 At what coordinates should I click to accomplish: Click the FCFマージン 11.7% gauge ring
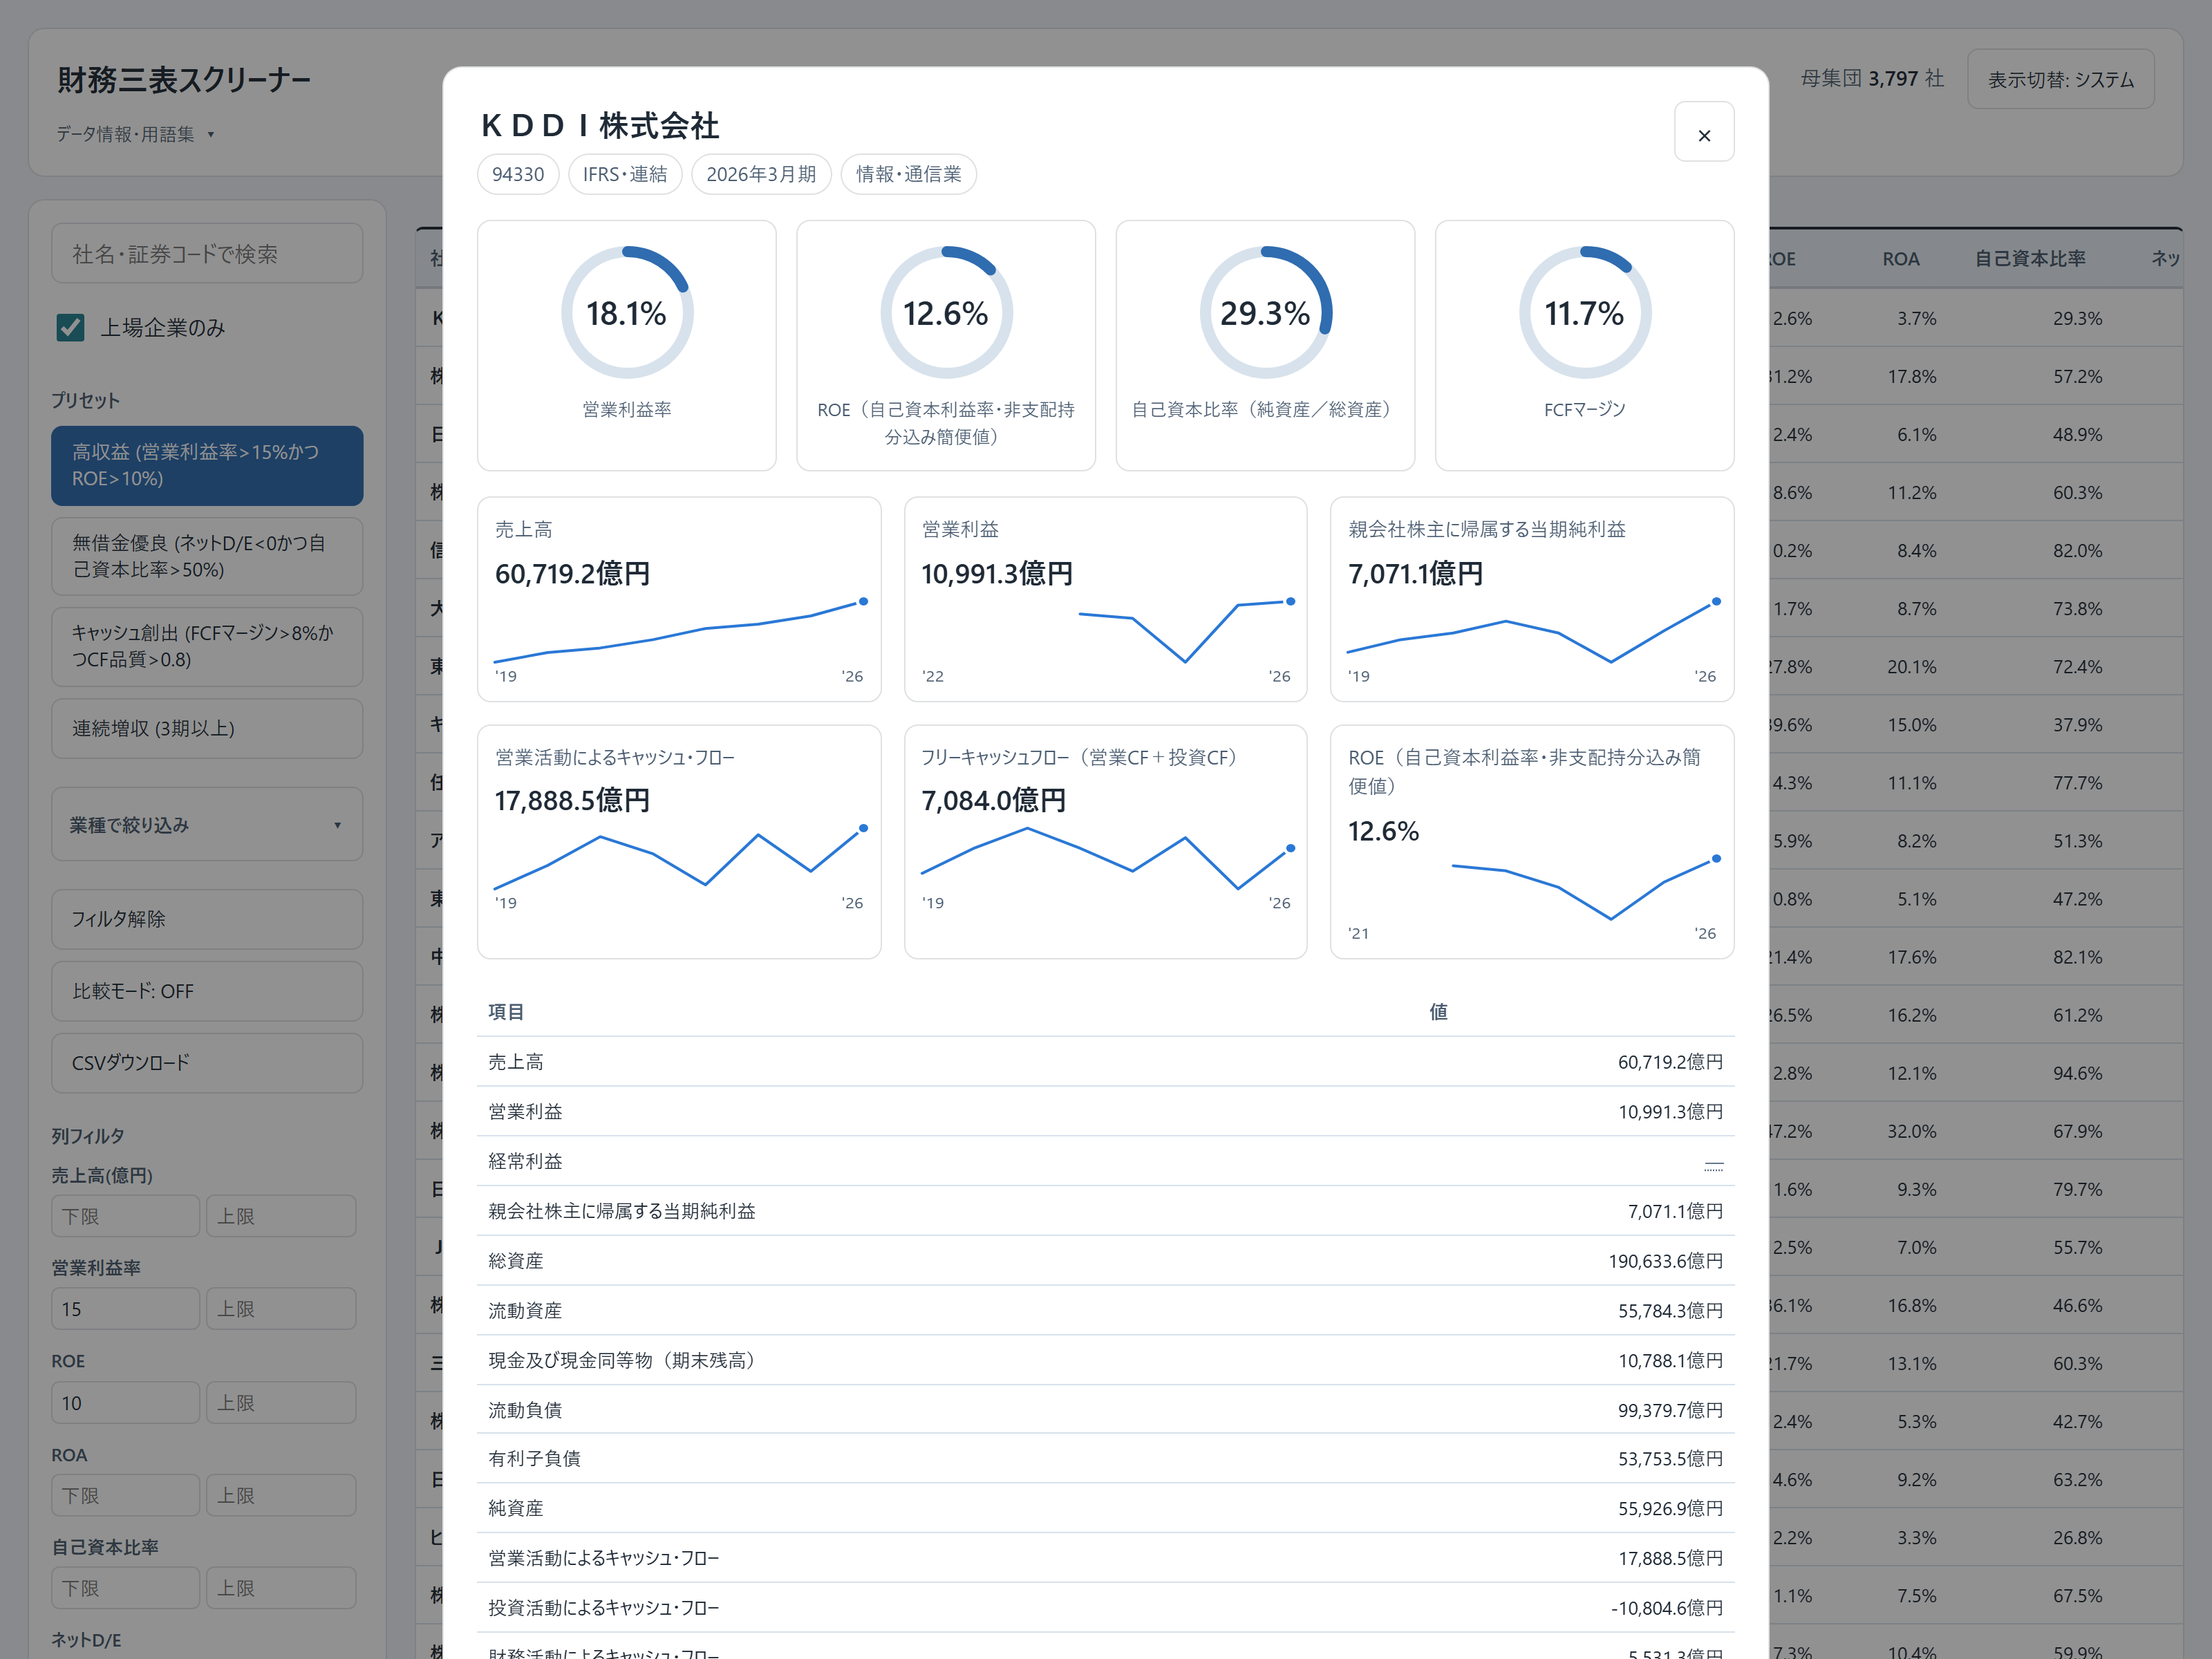(x=1585, y=312)
